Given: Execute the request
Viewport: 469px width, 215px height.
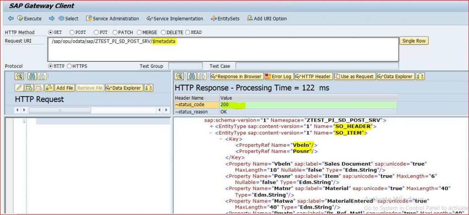Looking at the screenshot, I should point(29,18).
